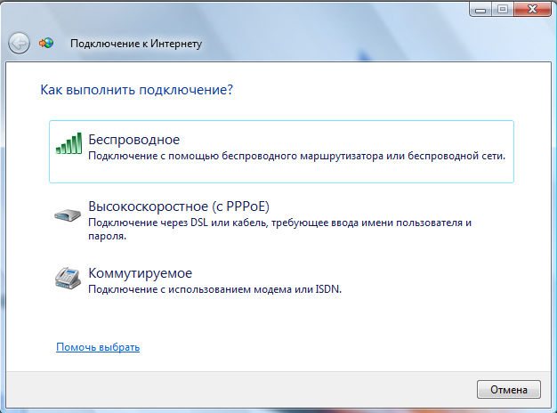Image resolution: width=557 pixels, height=413 pixels.
Task: Select the Беспроводное connection option
Action: point(281,152)
